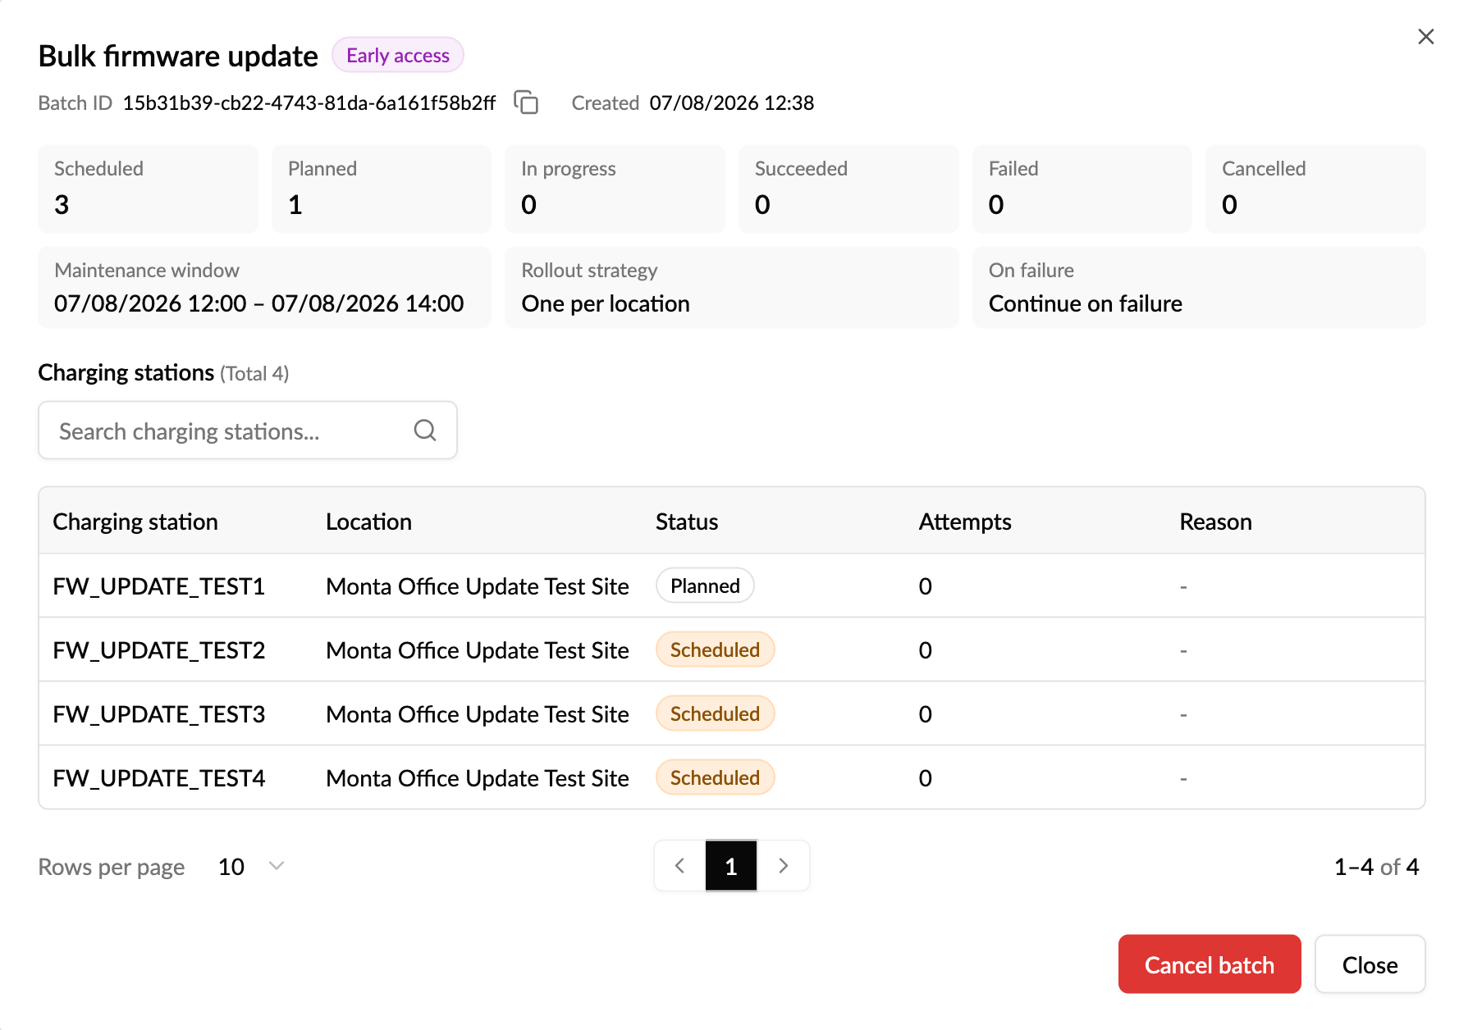Click the Batch ID value text
Image resolution: width=1459 pixels, height=1030 pixels.
[309, 103]
